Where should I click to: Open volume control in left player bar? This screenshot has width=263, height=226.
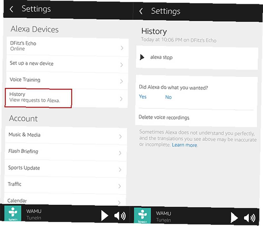point(120,216)
